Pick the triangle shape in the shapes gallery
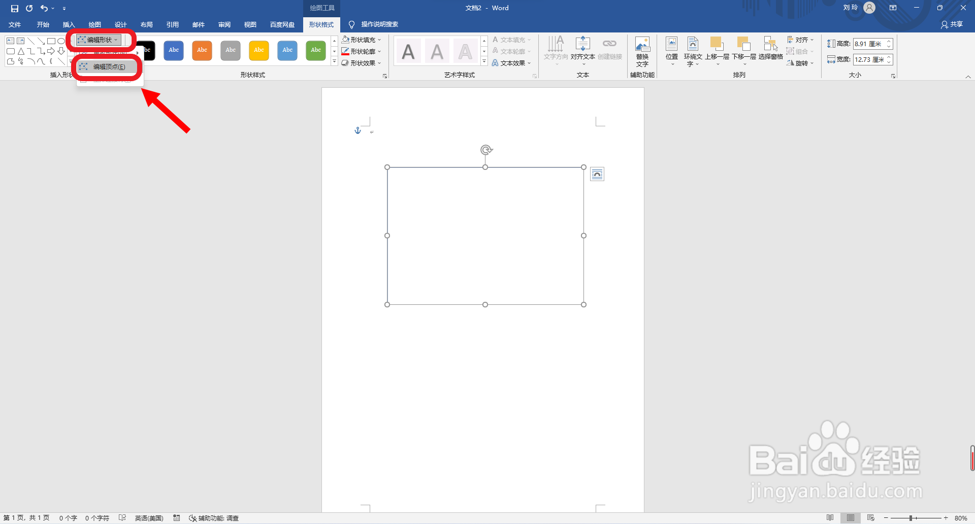The height and width of the screenshot is (524, 975). pyautogui.click(x=21, y=51)
